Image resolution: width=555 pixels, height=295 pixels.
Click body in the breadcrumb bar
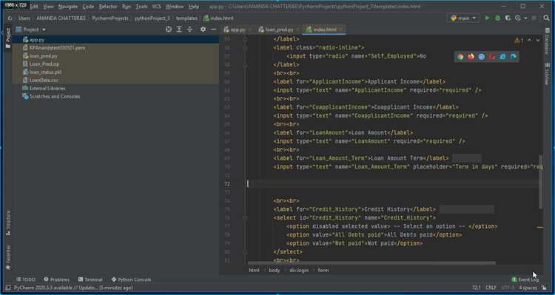point(275,271)
